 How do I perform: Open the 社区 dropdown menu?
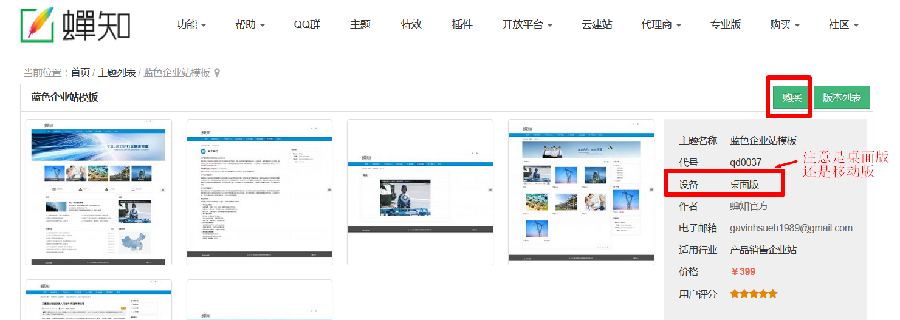point(843,25)
